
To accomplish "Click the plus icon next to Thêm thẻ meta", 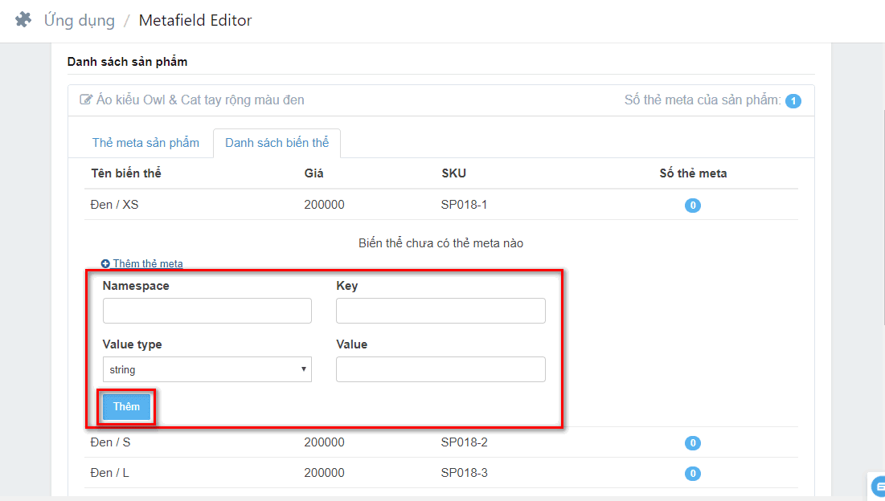I will pos(105,263).
